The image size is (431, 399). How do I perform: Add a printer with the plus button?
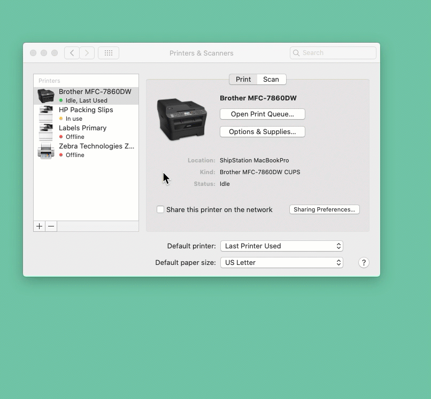(40, 226)
